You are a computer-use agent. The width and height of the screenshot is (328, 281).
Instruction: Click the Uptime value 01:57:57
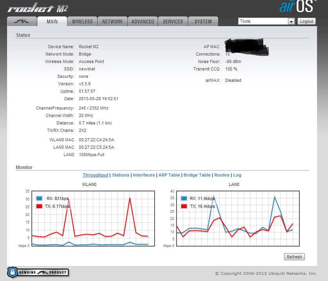[87, 91]
